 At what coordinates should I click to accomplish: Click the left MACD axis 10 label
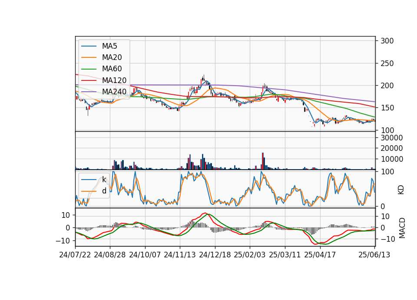pos(66,215)
